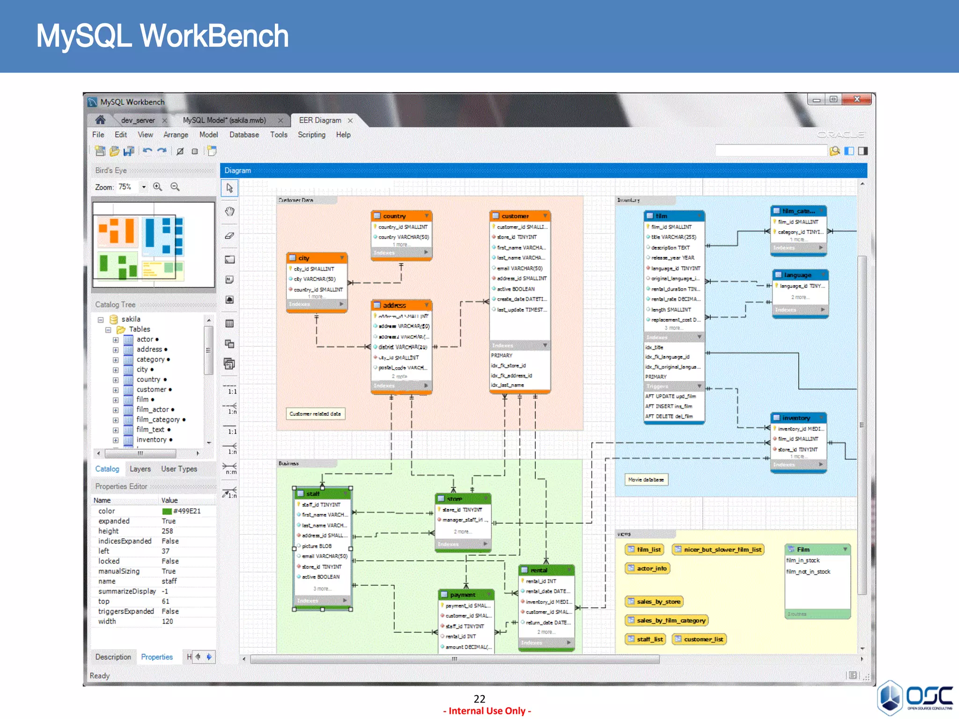Switch to the Layers tab

pyautogui.click(x=140, y=469)
